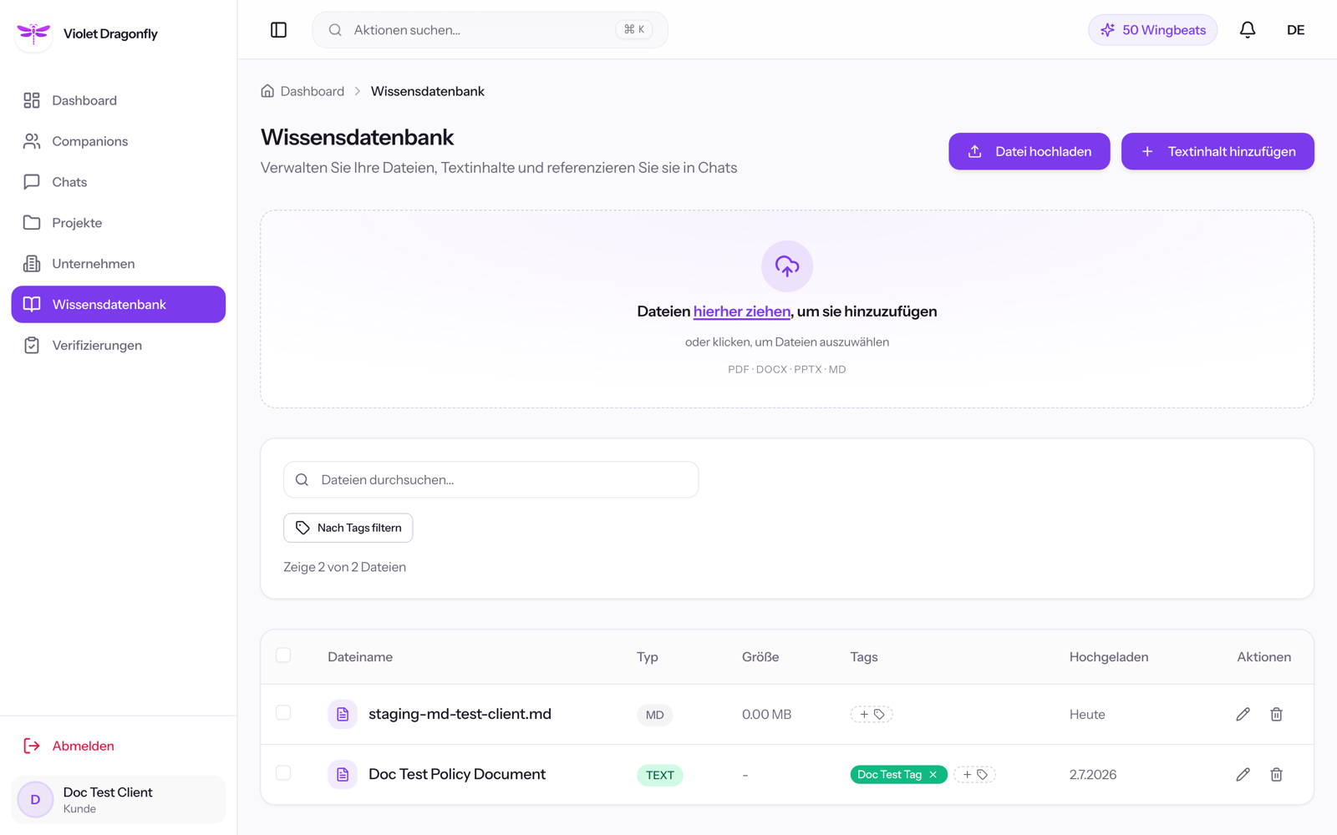Toggle the sidebar panel icon
This screenshot has height=835, width=1337.
tap(279, 30)
